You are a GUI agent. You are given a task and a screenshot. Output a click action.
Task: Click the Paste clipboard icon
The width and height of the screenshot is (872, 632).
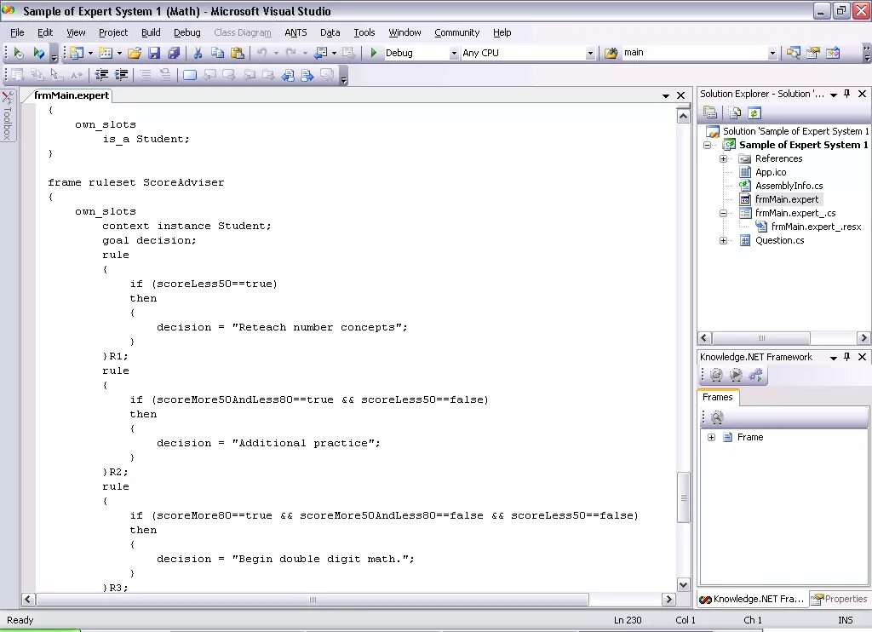point(238,53)
